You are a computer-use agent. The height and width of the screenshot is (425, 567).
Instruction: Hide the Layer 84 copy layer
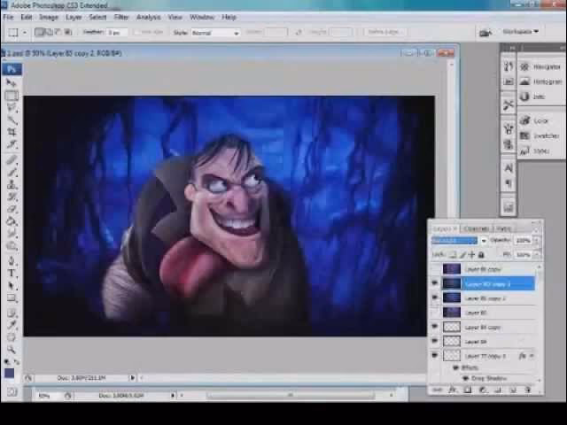pos(435,327)
